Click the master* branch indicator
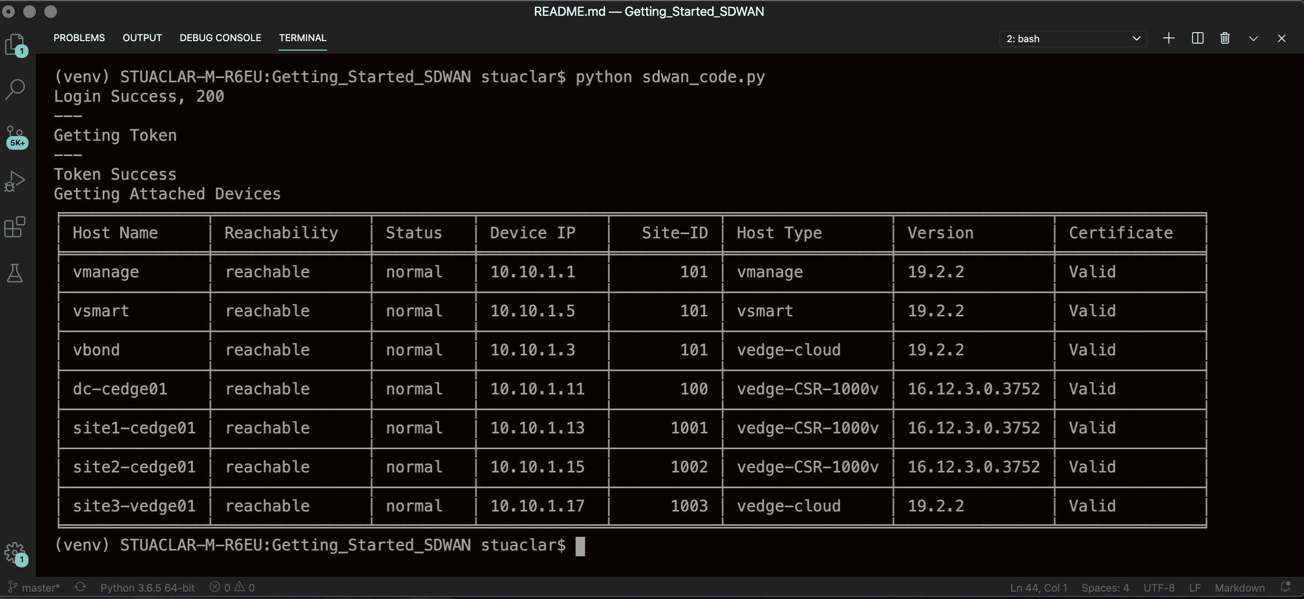Screen dimensions: 1304x599 pyautogui.click(x=35, y=587)
